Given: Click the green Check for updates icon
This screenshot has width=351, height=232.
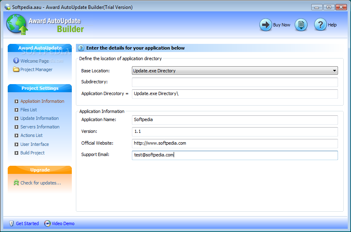Looking at the screenshot, I should (16, 183).
